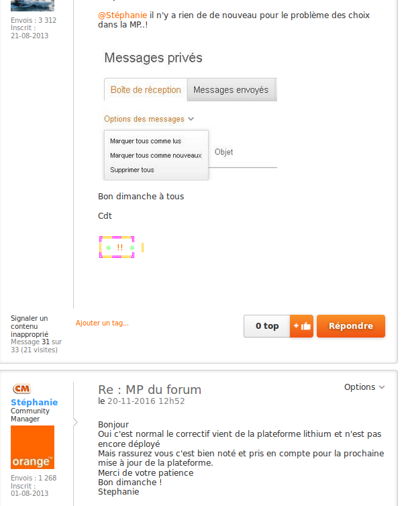Open the Options dropdown on Stéphanie's reply
This screenshot has width=406, height=506.
(364, 387)
